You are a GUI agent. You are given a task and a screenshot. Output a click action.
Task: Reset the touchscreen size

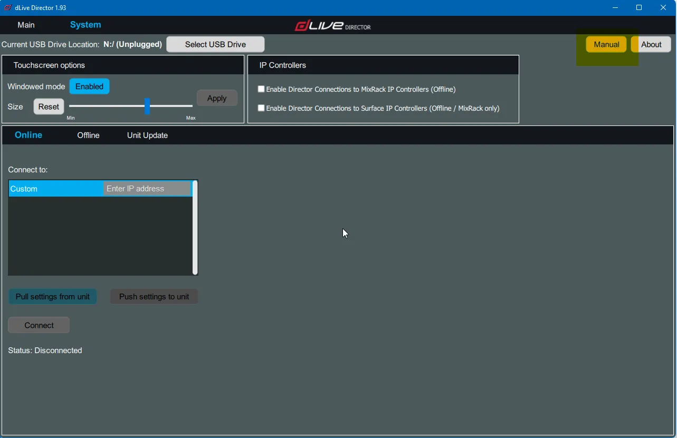pyautogui.click(x=49, y=106)
